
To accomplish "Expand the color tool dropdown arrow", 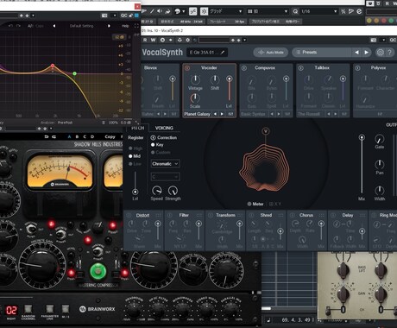I will tap(184, 11).
